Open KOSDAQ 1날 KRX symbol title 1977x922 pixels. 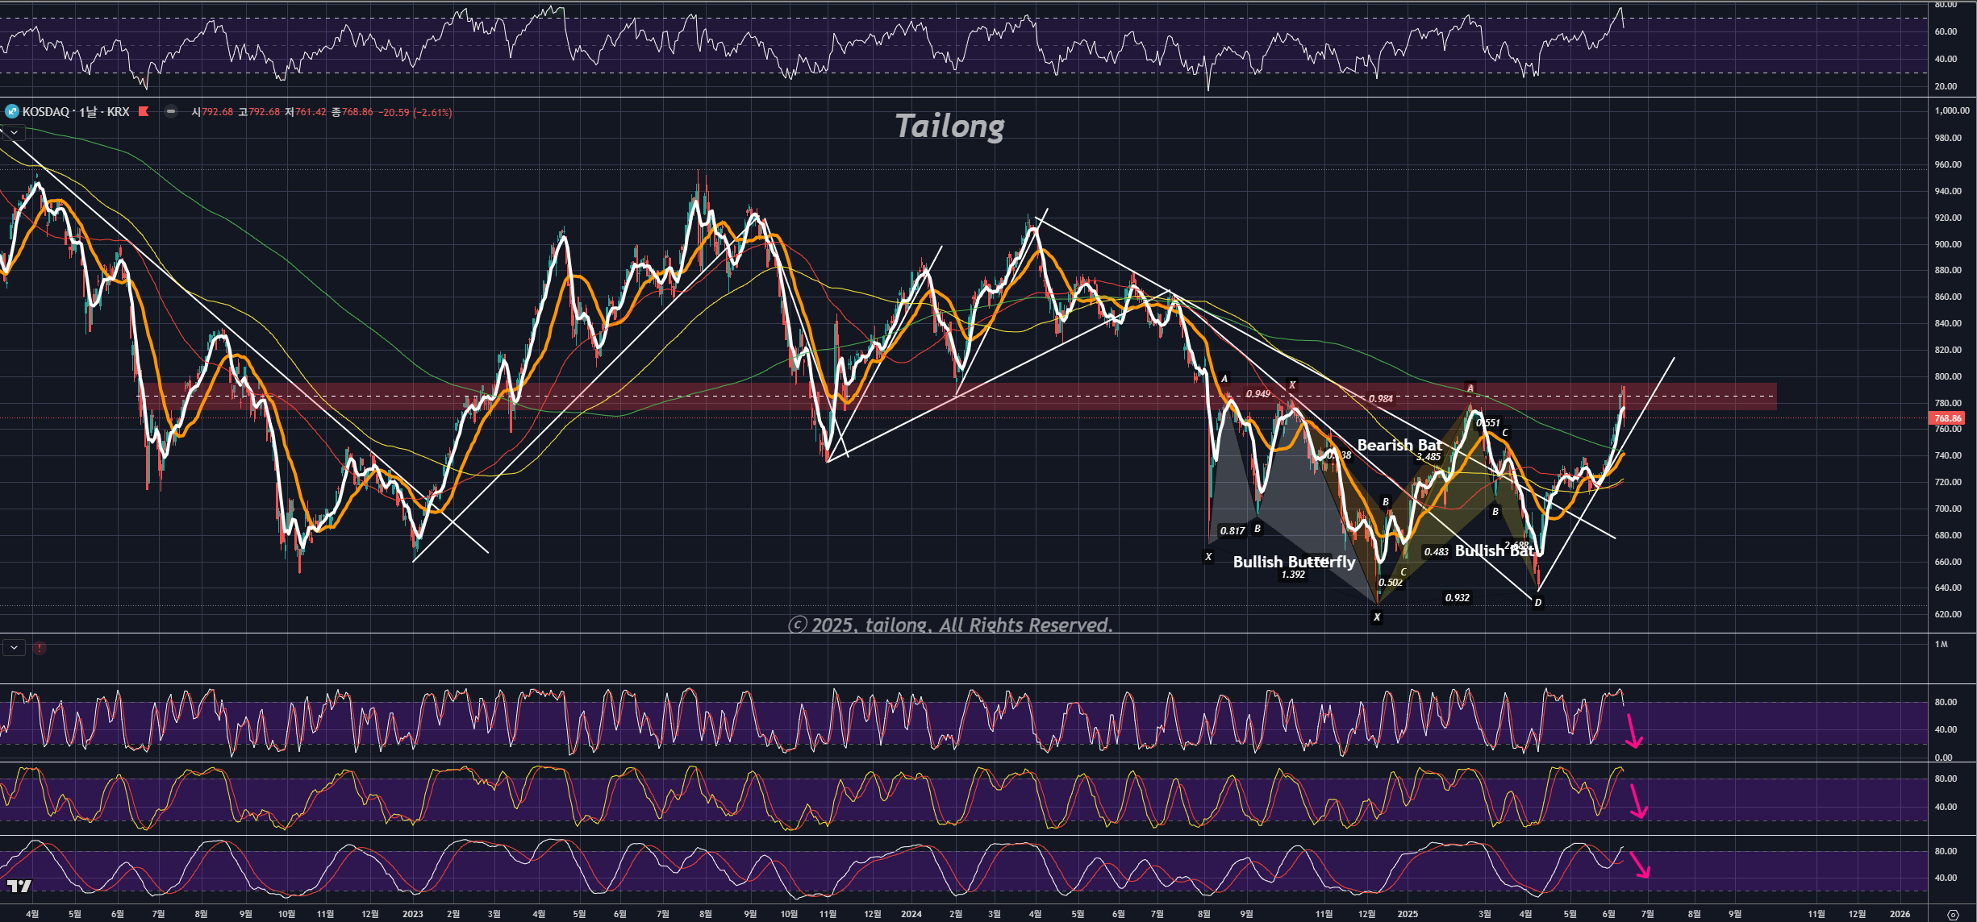point(76,112)
